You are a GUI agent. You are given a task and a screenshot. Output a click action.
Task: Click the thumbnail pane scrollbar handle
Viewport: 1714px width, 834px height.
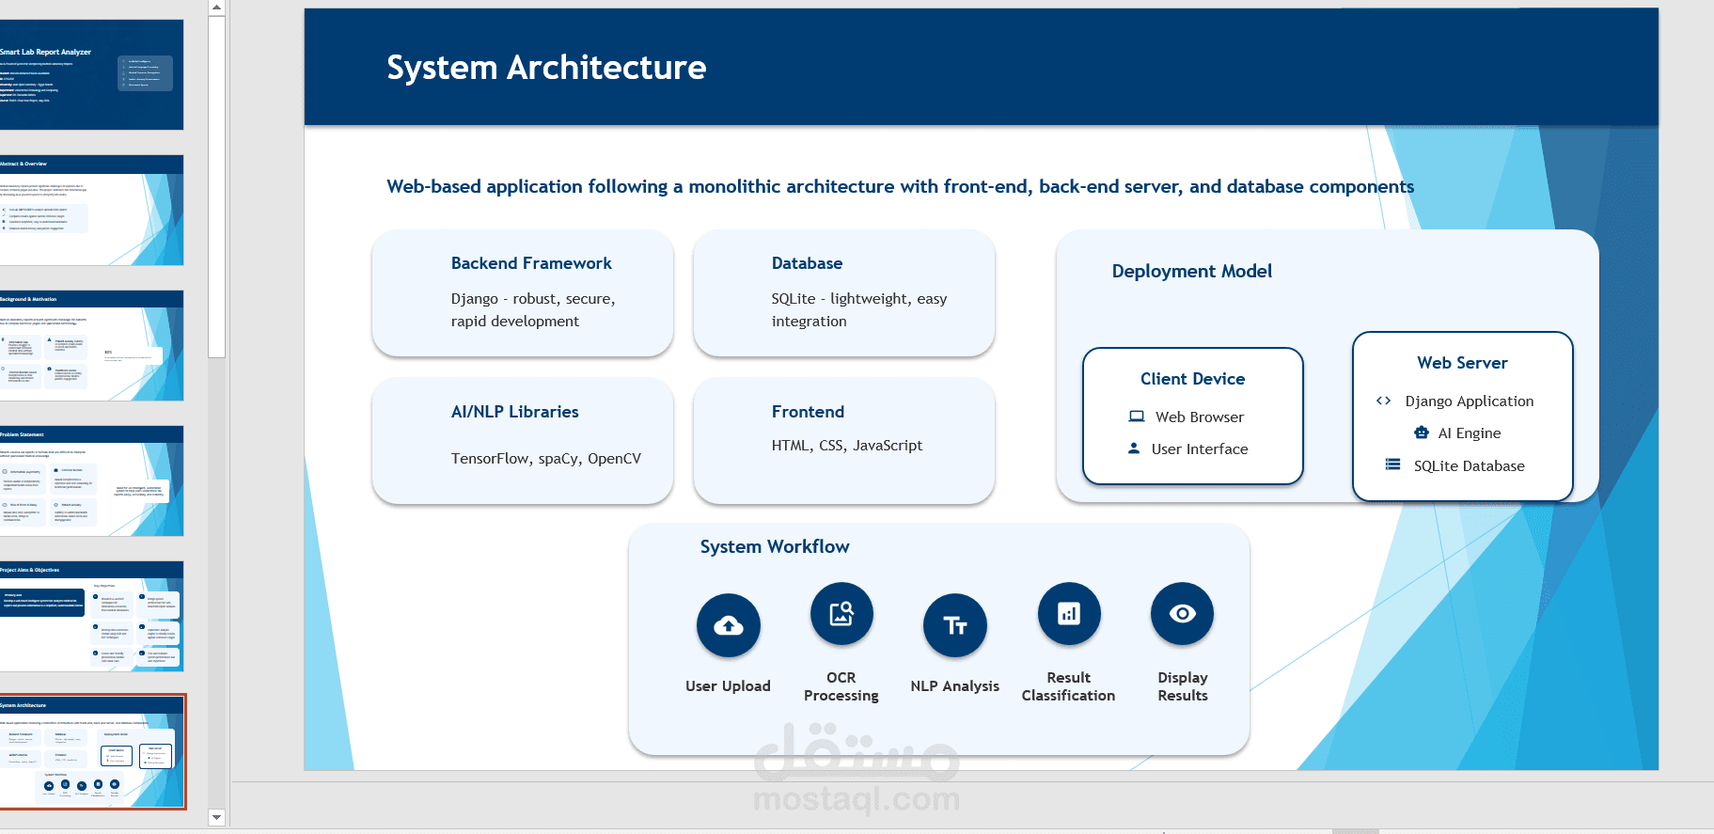[216, 186]
